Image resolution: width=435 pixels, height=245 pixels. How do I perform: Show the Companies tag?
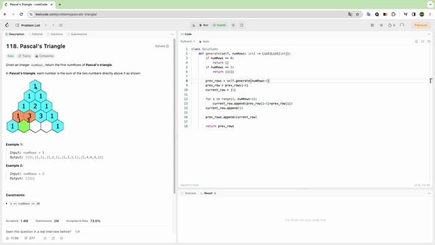[44, 56]
